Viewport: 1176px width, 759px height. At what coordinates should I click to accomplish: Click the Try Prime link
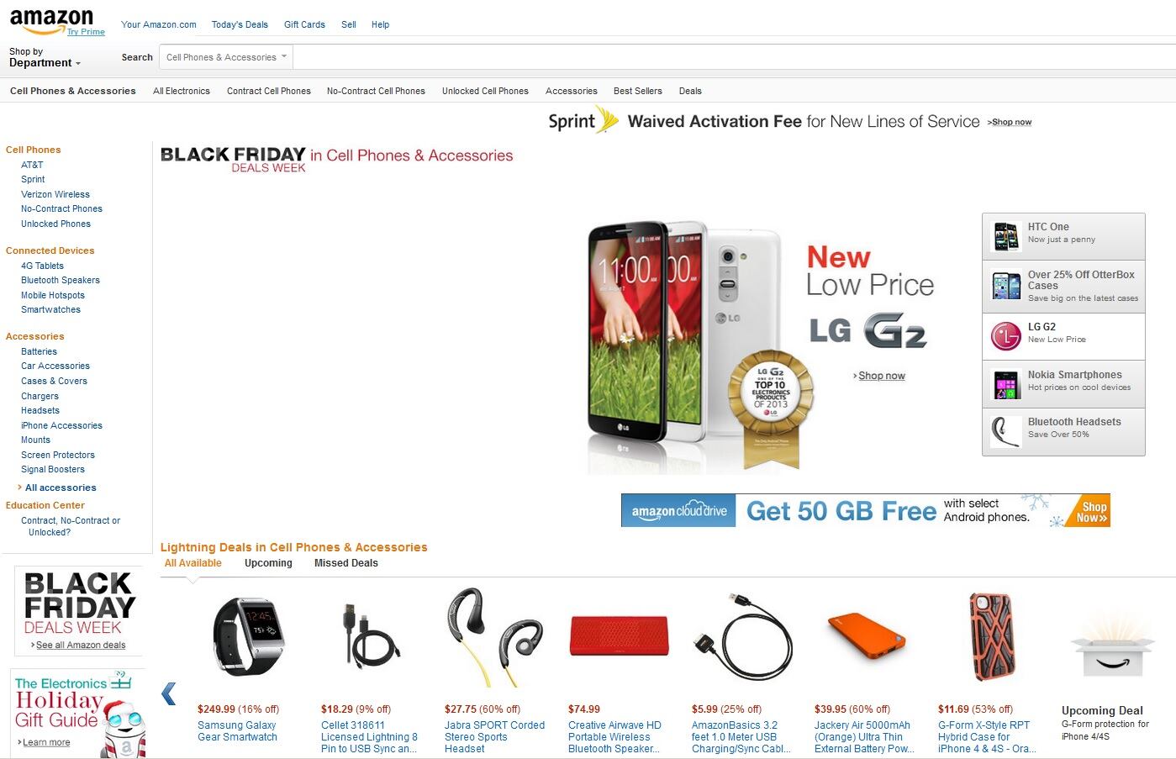coord(86,32)
